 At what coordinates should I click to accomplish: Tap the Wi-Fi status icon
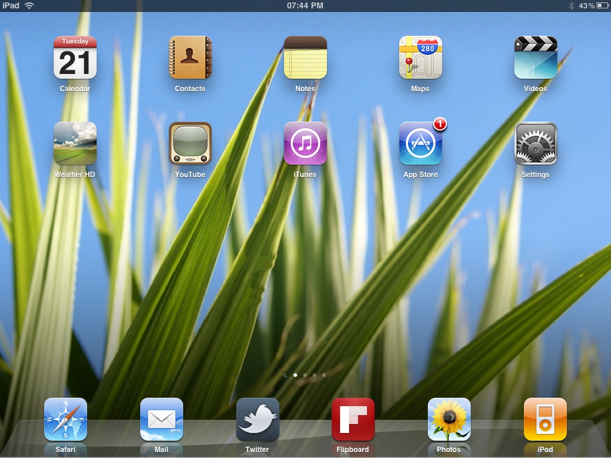click(x=29, y=5)
